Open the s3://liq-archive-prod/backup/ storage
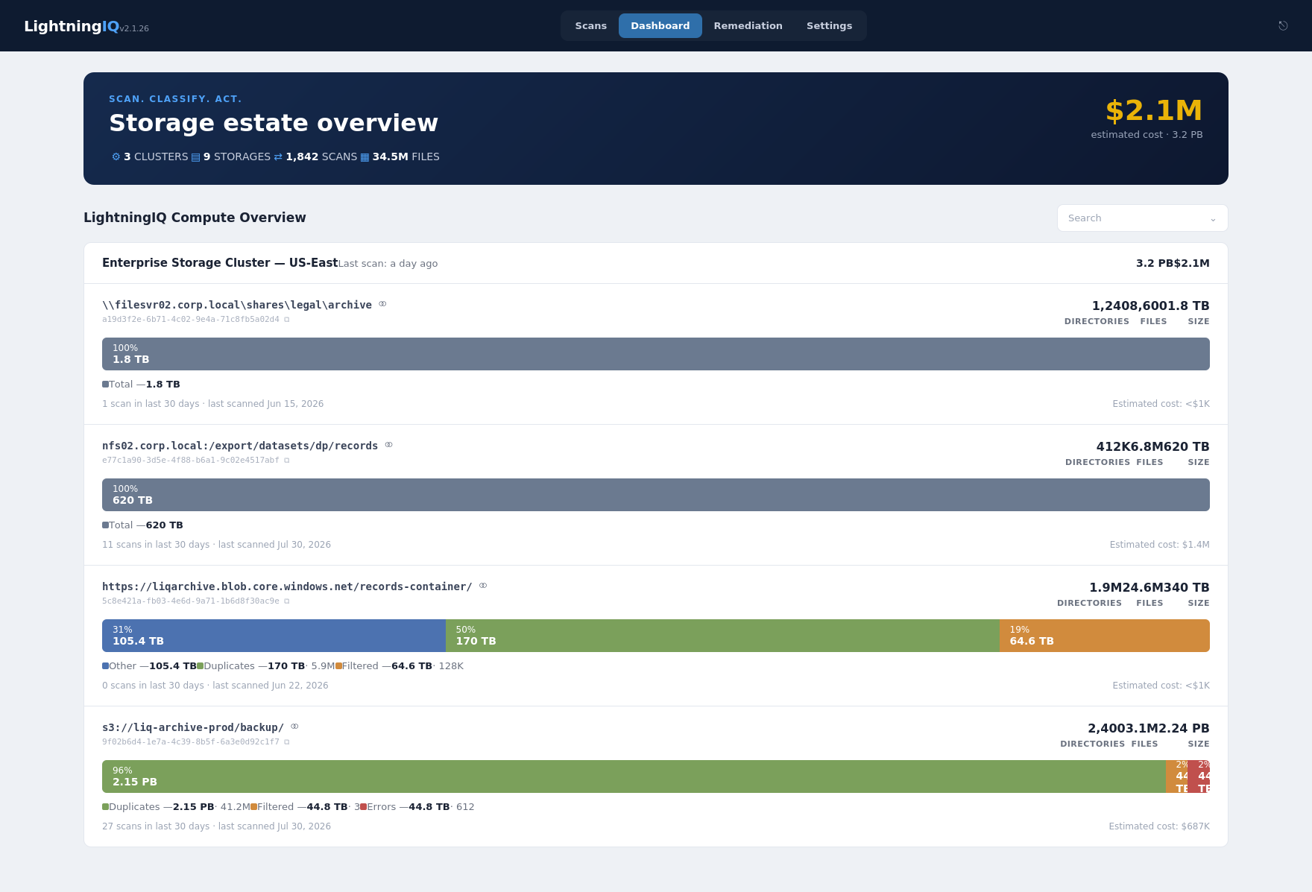The height and width of the screenshot is (892, 1312). [193, 727]
